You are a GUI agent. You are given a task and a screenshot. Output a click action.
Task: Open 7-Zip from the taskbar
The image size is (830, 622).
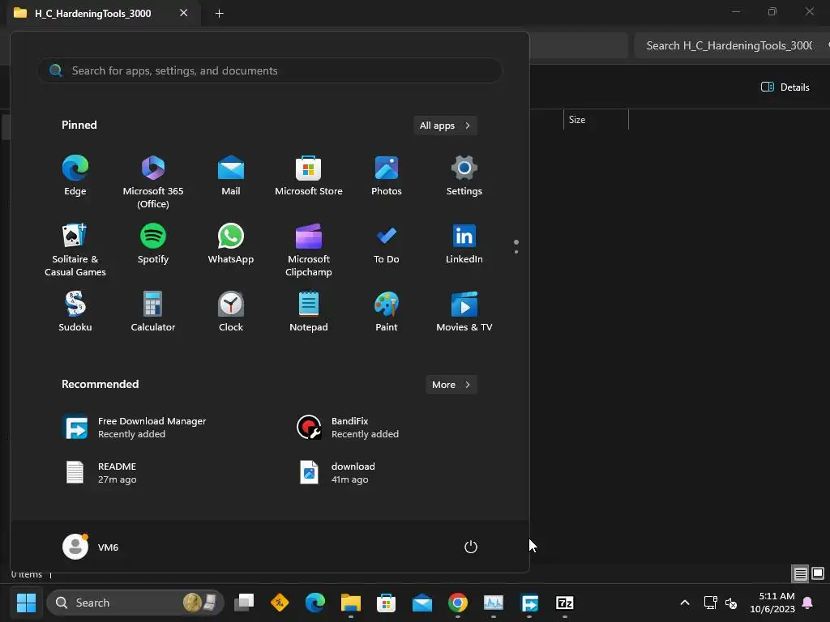[x=565, y=603]
